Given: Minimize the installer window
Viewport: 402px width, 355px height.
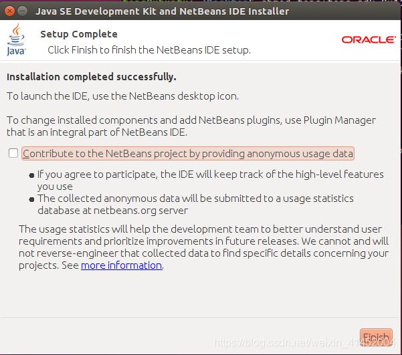Looking at the screenshot, I should click(x=21, y=11).
